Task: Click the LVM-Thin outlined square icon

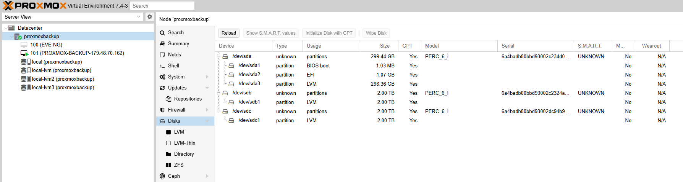Action: (168, 143)
